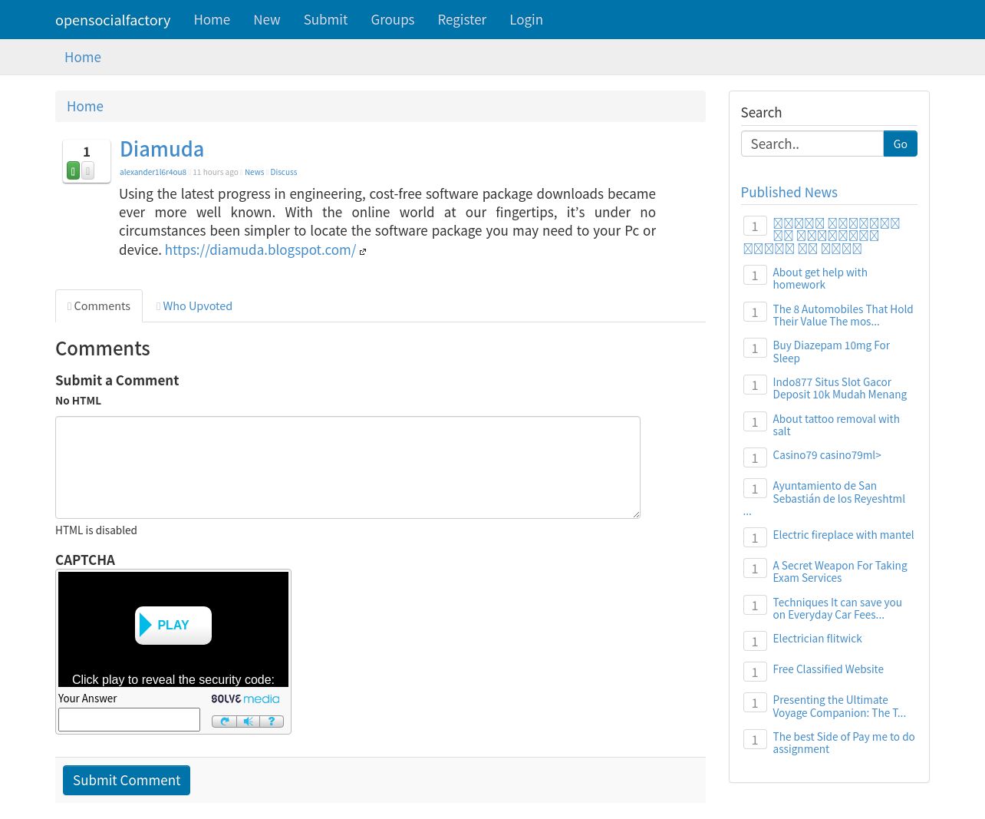The width and height of the screenshot is (985, 819).
Task: Click the Discuss link under title
Action: tap(283, 173)
